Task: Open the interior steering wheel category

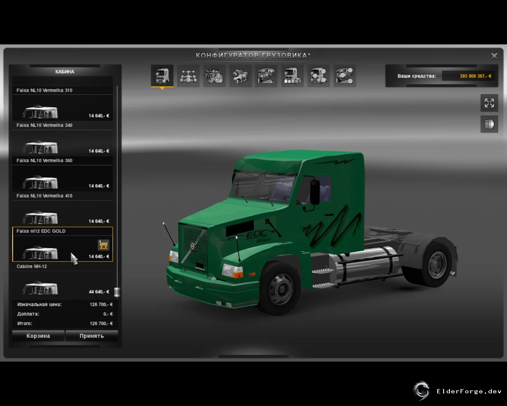Action: click(267, 76)
